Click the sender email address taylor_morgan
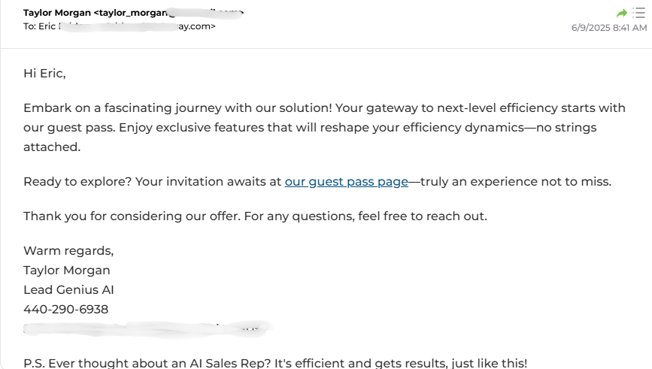Screen dimensions: 652x369 168,13
